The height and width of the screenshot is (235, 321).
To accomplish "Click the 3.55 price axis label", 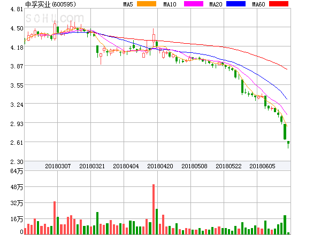I will point(17,85).
